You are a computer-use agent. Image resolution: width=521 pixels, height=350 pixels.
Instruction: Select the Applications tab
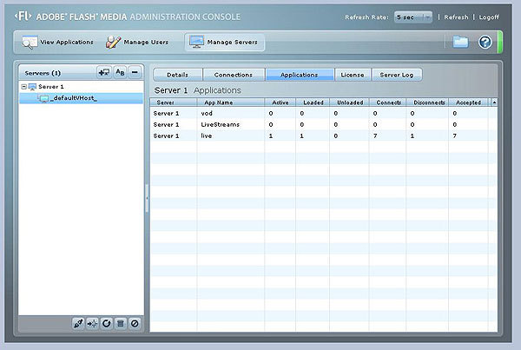300,75
